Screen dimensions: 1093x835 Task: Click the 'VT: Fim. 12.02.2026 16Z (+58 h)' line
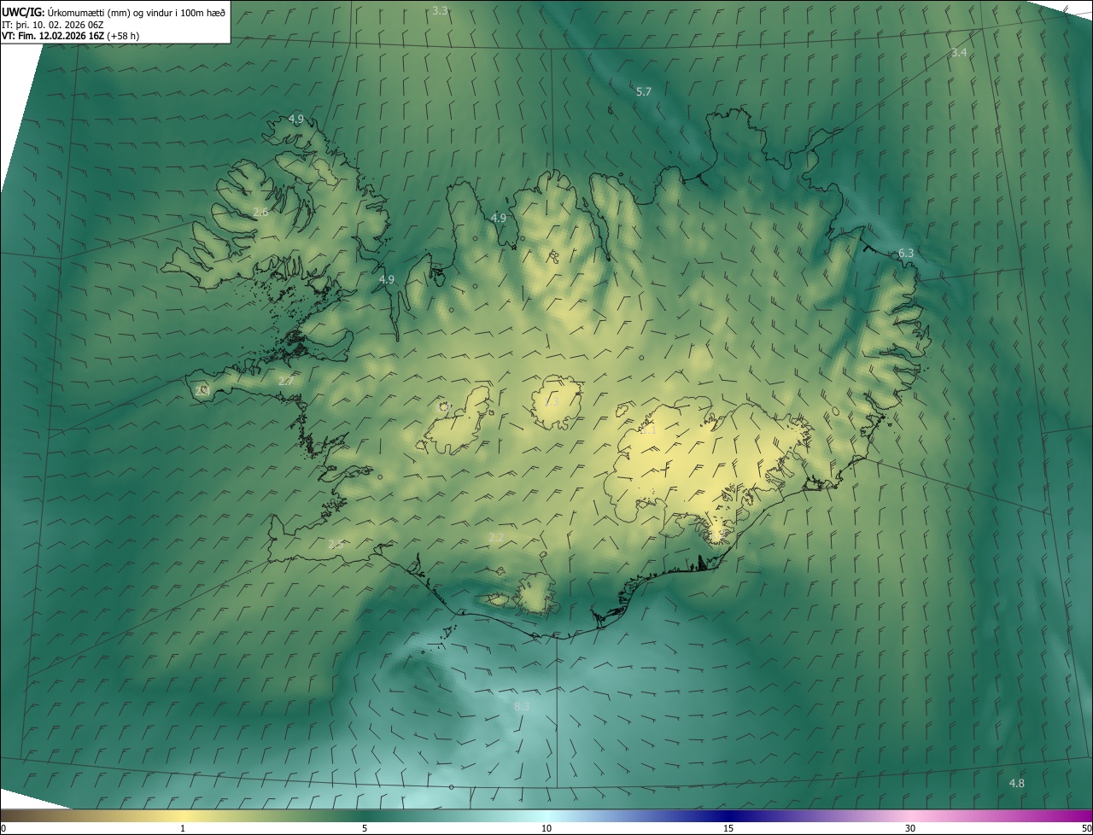[x=70, y=36]
